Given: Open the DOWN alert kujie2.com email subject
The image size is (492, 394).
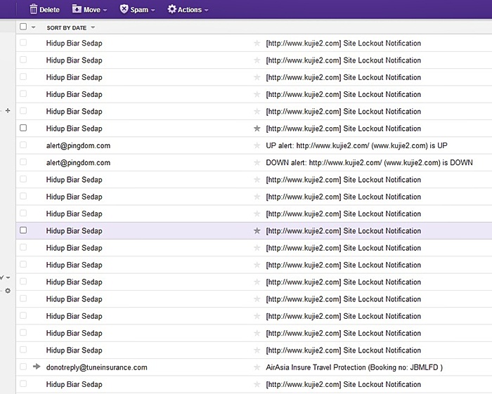Looking at the screenshot, I should coord(368,163).
